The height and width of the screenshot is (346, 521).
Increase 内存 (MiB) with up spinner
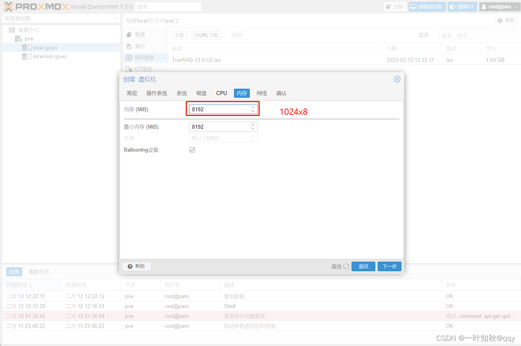pos(253,107)
